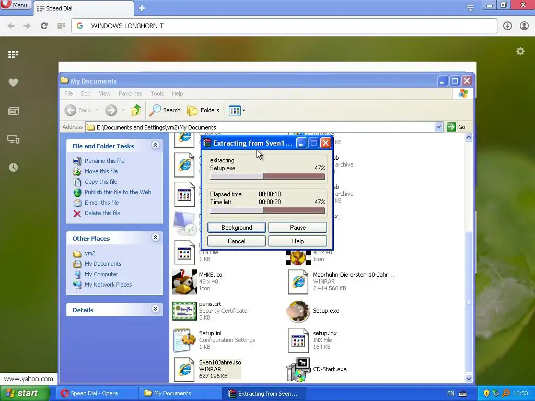535x401 pixels.
Task: Collapse Other Places panel
Action: click(x=155, y=238)
